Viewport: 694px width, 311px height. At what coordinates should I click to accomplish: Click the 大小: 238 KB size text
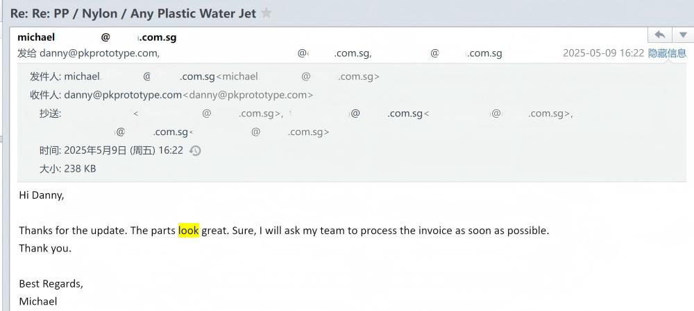[x=67, y=168]
